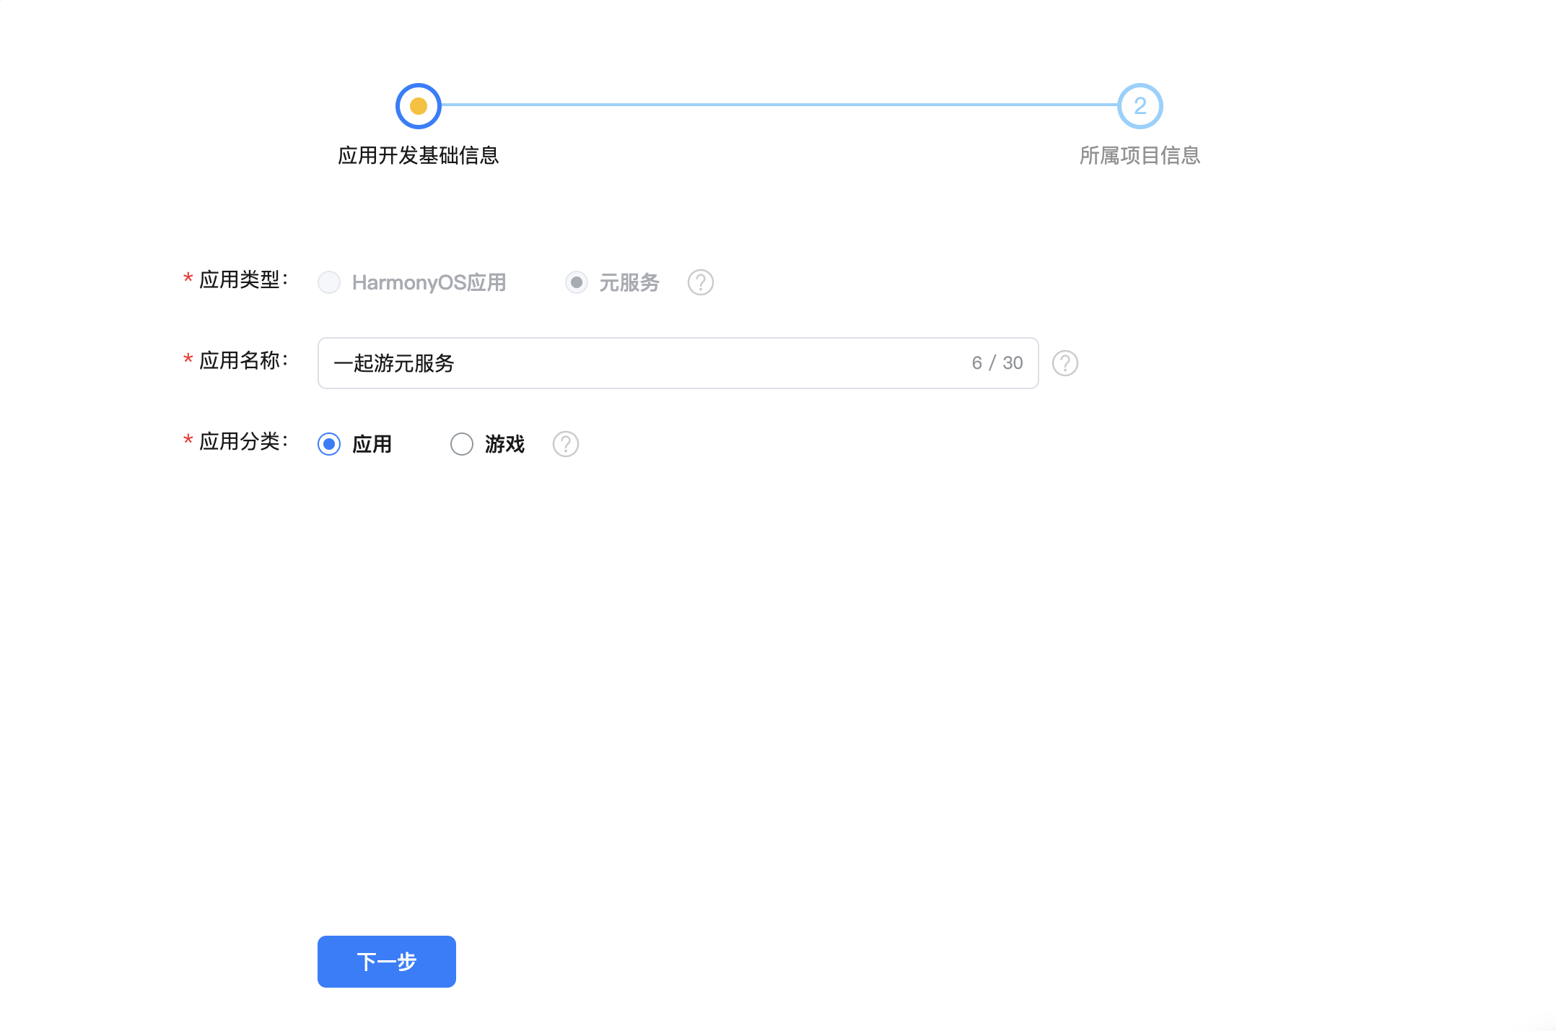
Task: Select HarmonyOS应用 radio button
Action: [x=329, y=282]
